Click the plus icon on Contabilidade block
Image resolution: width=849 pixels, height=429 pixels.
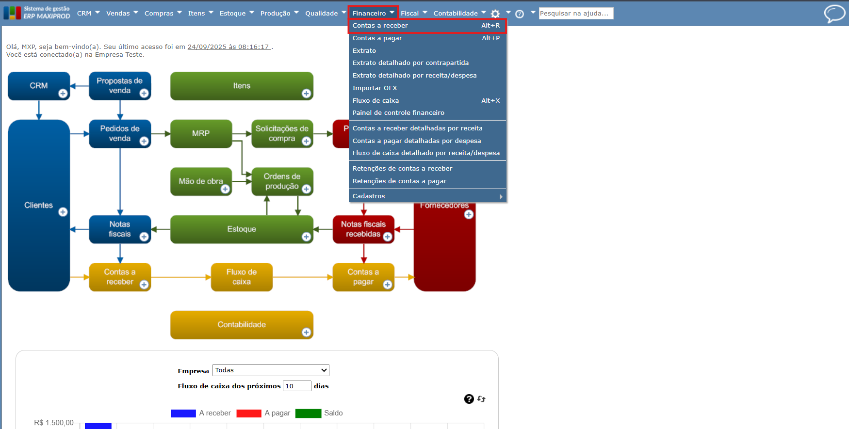306,332
